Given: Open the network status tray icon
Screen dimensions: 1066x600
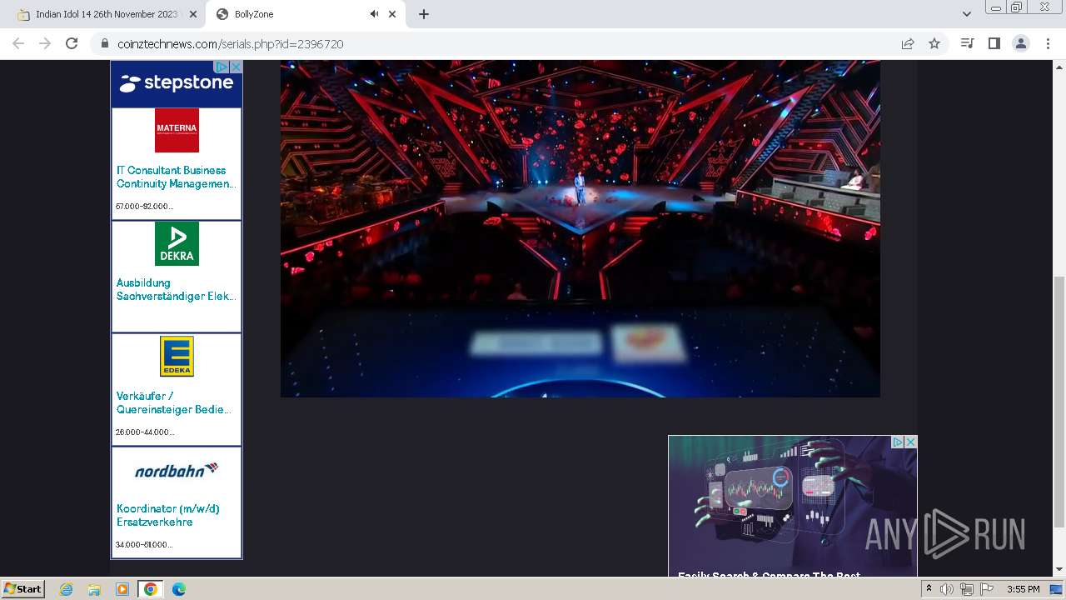Looking at the screenshot, I should pos(967,589).
